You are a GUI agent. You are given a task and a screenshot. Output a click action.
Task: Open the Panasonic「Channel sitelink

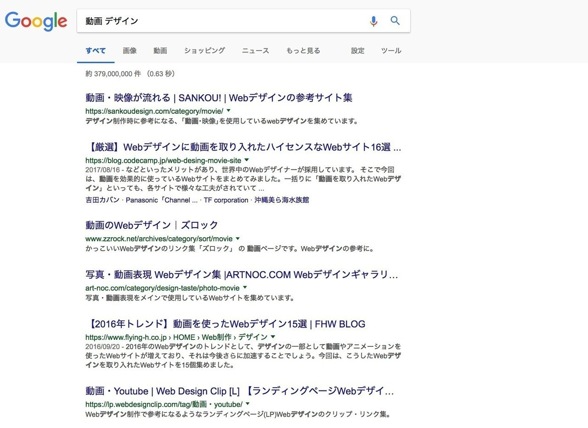click(162, 200)
